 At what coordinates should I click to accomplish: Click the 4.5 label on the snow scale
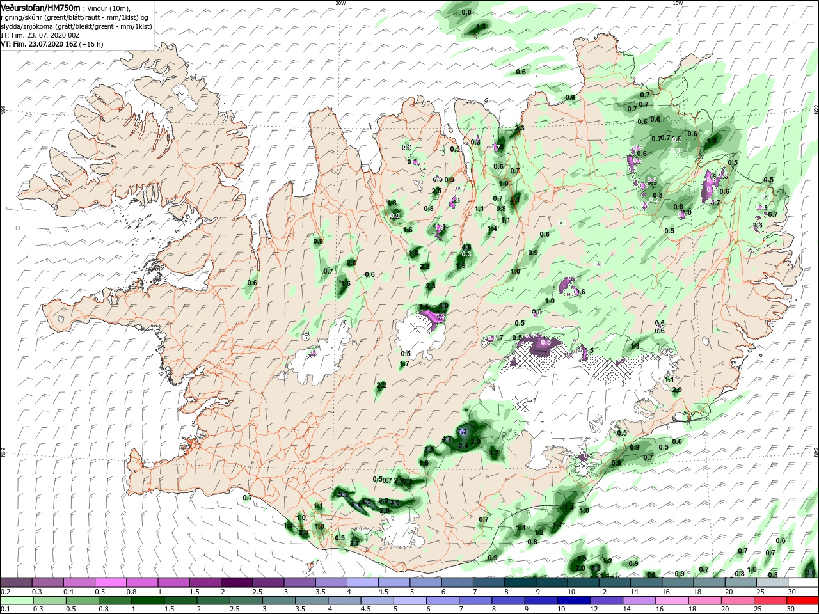tap(383, 592)
